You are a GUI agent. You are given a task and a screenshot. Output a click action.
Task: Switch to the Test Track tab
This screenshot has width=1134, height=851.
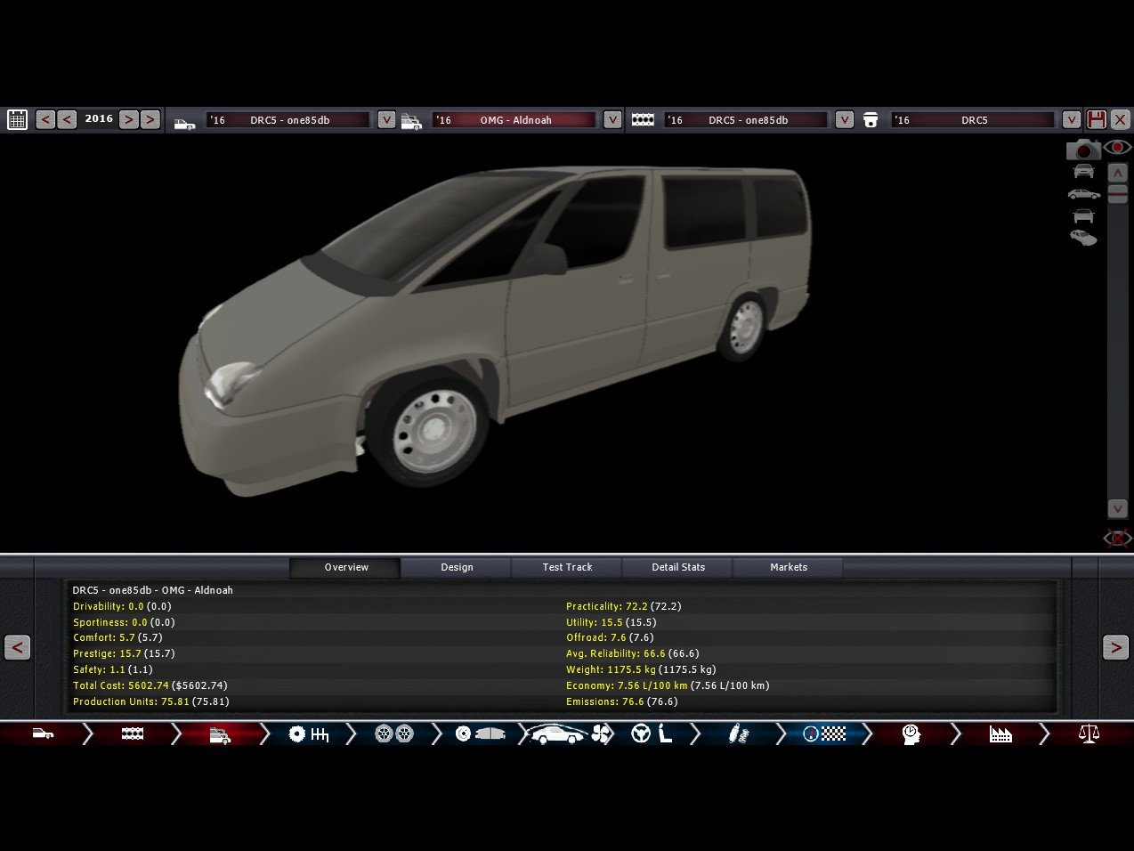[567, 567]
